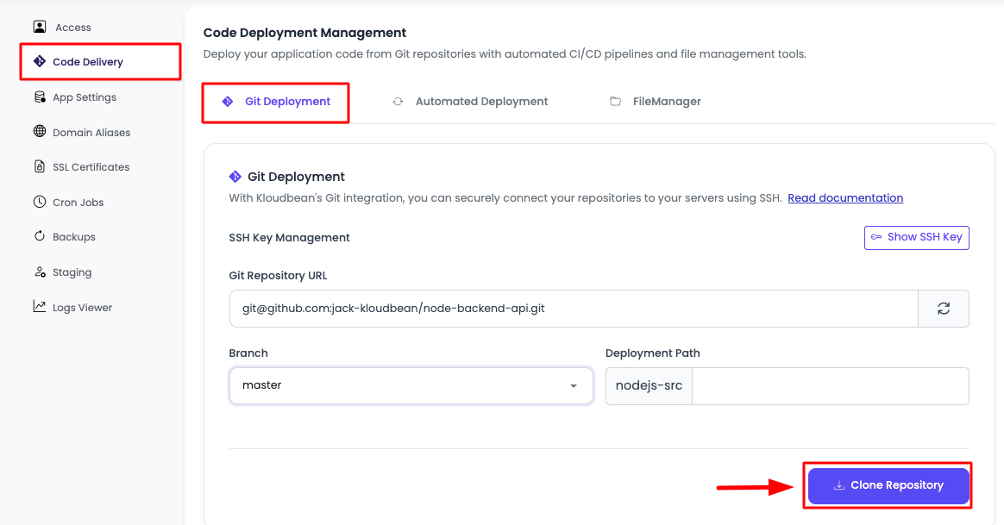Expand branch list using the caret arrow
This screenshot has width=1004, height=525.
click(x=574, y=386)
